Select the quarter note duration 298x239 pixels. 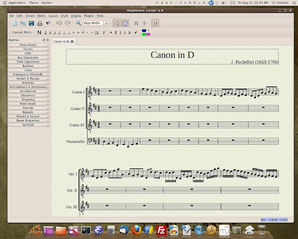coord(64,33)
